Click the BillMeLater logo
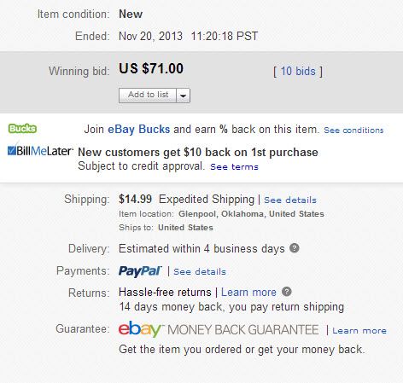This screenshot has width=403, height=383. click(40, 150)
